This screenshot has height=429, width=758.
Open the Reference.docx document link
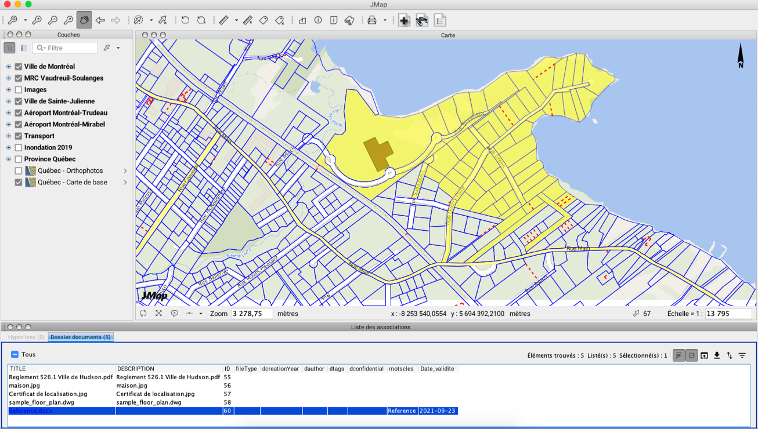click(31, 411)
